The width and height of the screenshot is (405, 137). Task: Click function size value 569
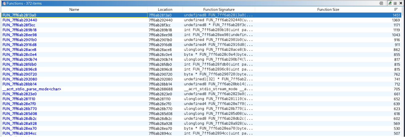397,123
